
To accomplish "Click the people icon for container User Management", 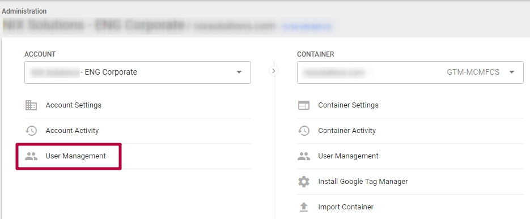I will (x=303, y=156).
